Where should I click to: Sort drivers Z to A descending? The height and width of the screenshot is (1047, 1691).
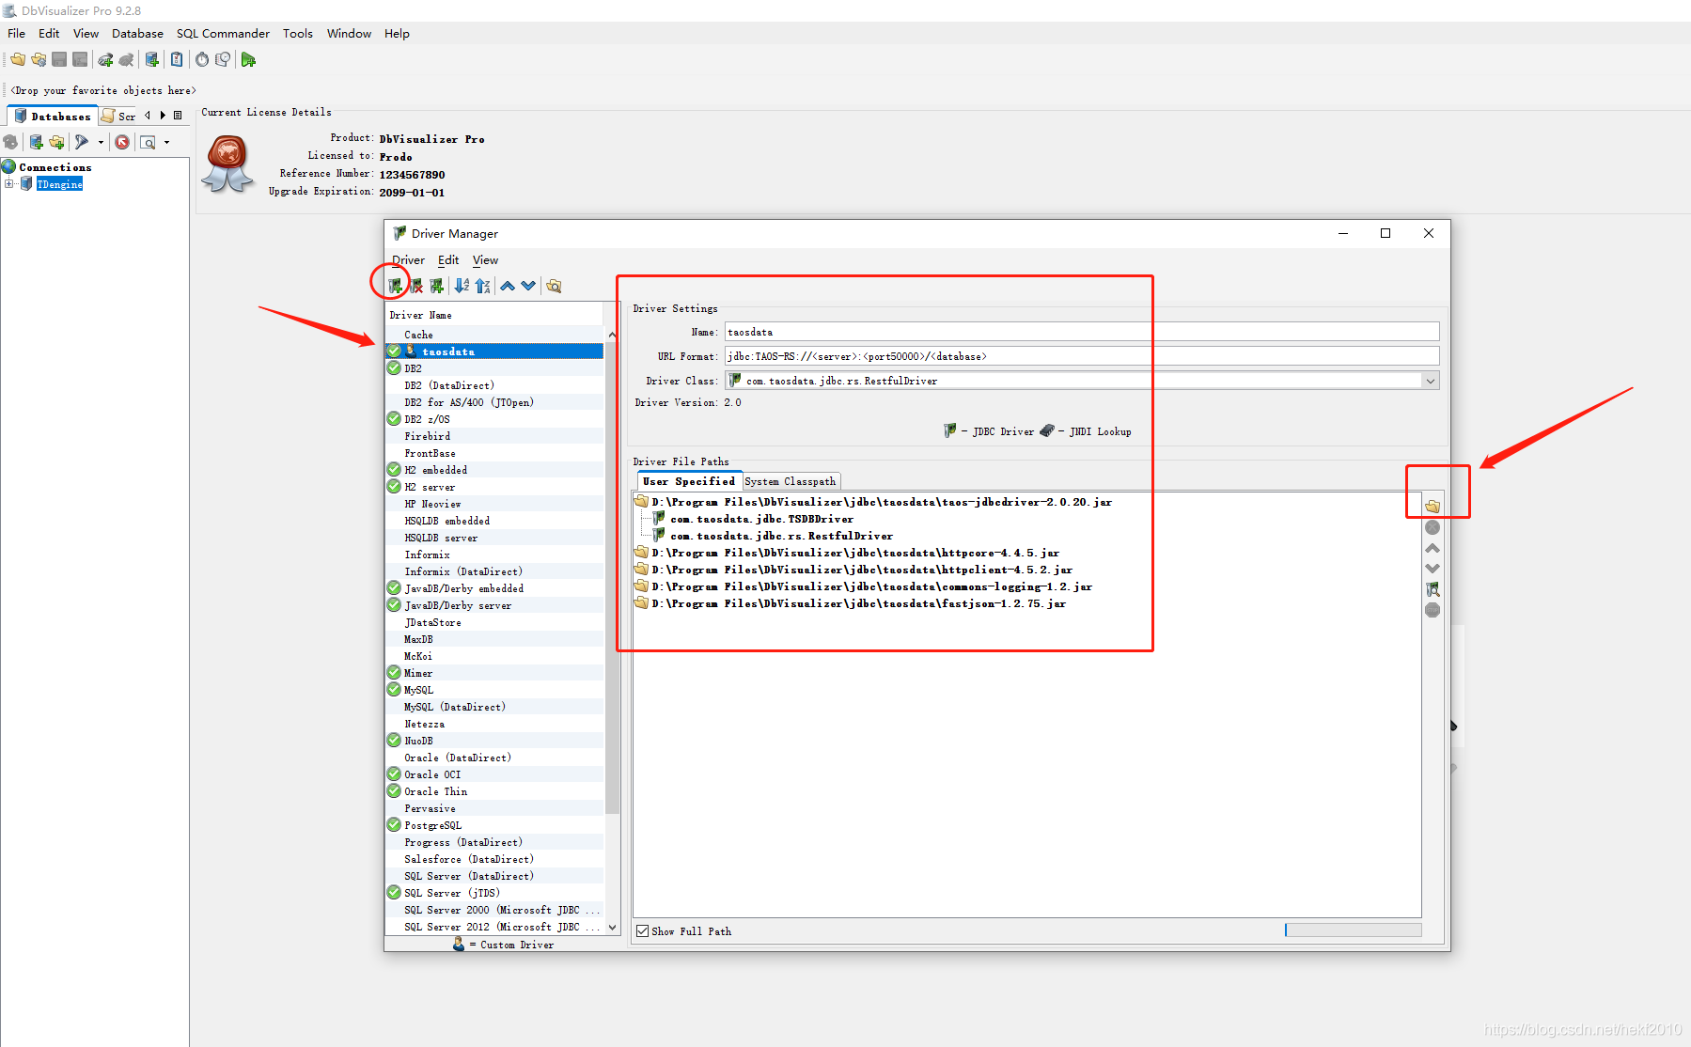(483, 286)
